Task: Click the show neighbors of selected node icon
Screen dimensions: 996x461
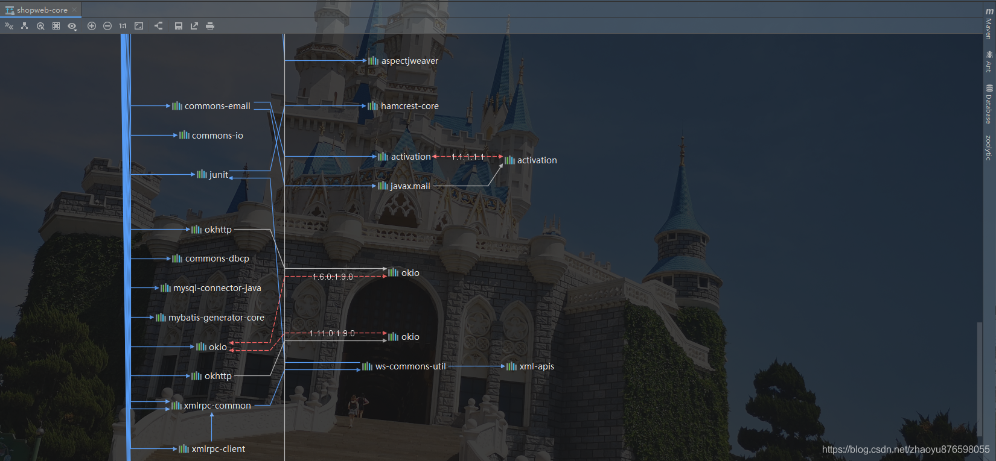Action: [40, 26]
